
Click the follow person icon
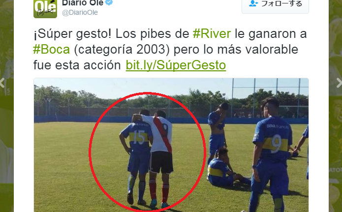[x=253, y=3]
